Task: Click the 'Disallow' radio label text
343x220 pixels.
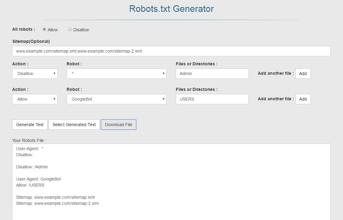Action: click(x=81, y=30)
